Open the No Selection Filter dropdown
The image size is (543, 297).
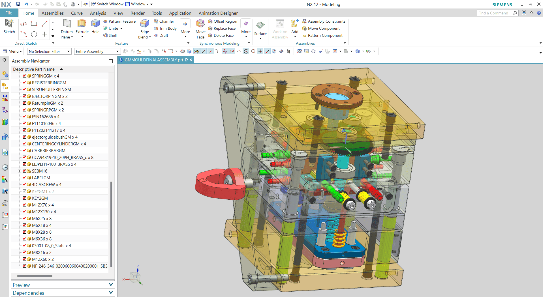(49, 51)
